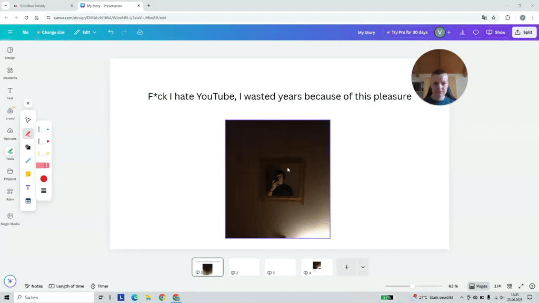The image size is (539, 303).
Task: Select the Table insert tool
Action: click(x=28, y=200)
